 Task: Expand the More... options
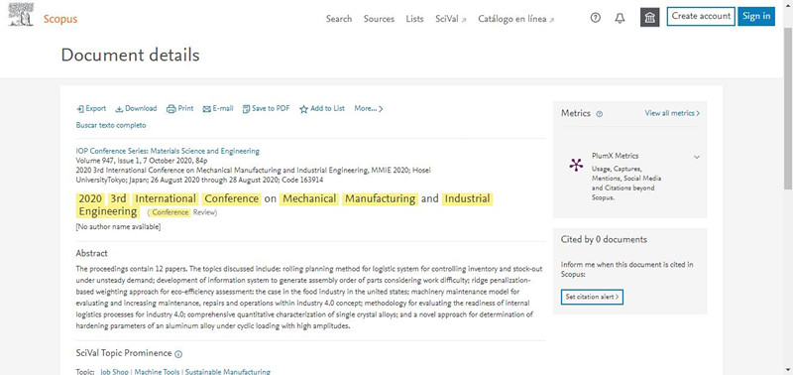tap(369, 108)
